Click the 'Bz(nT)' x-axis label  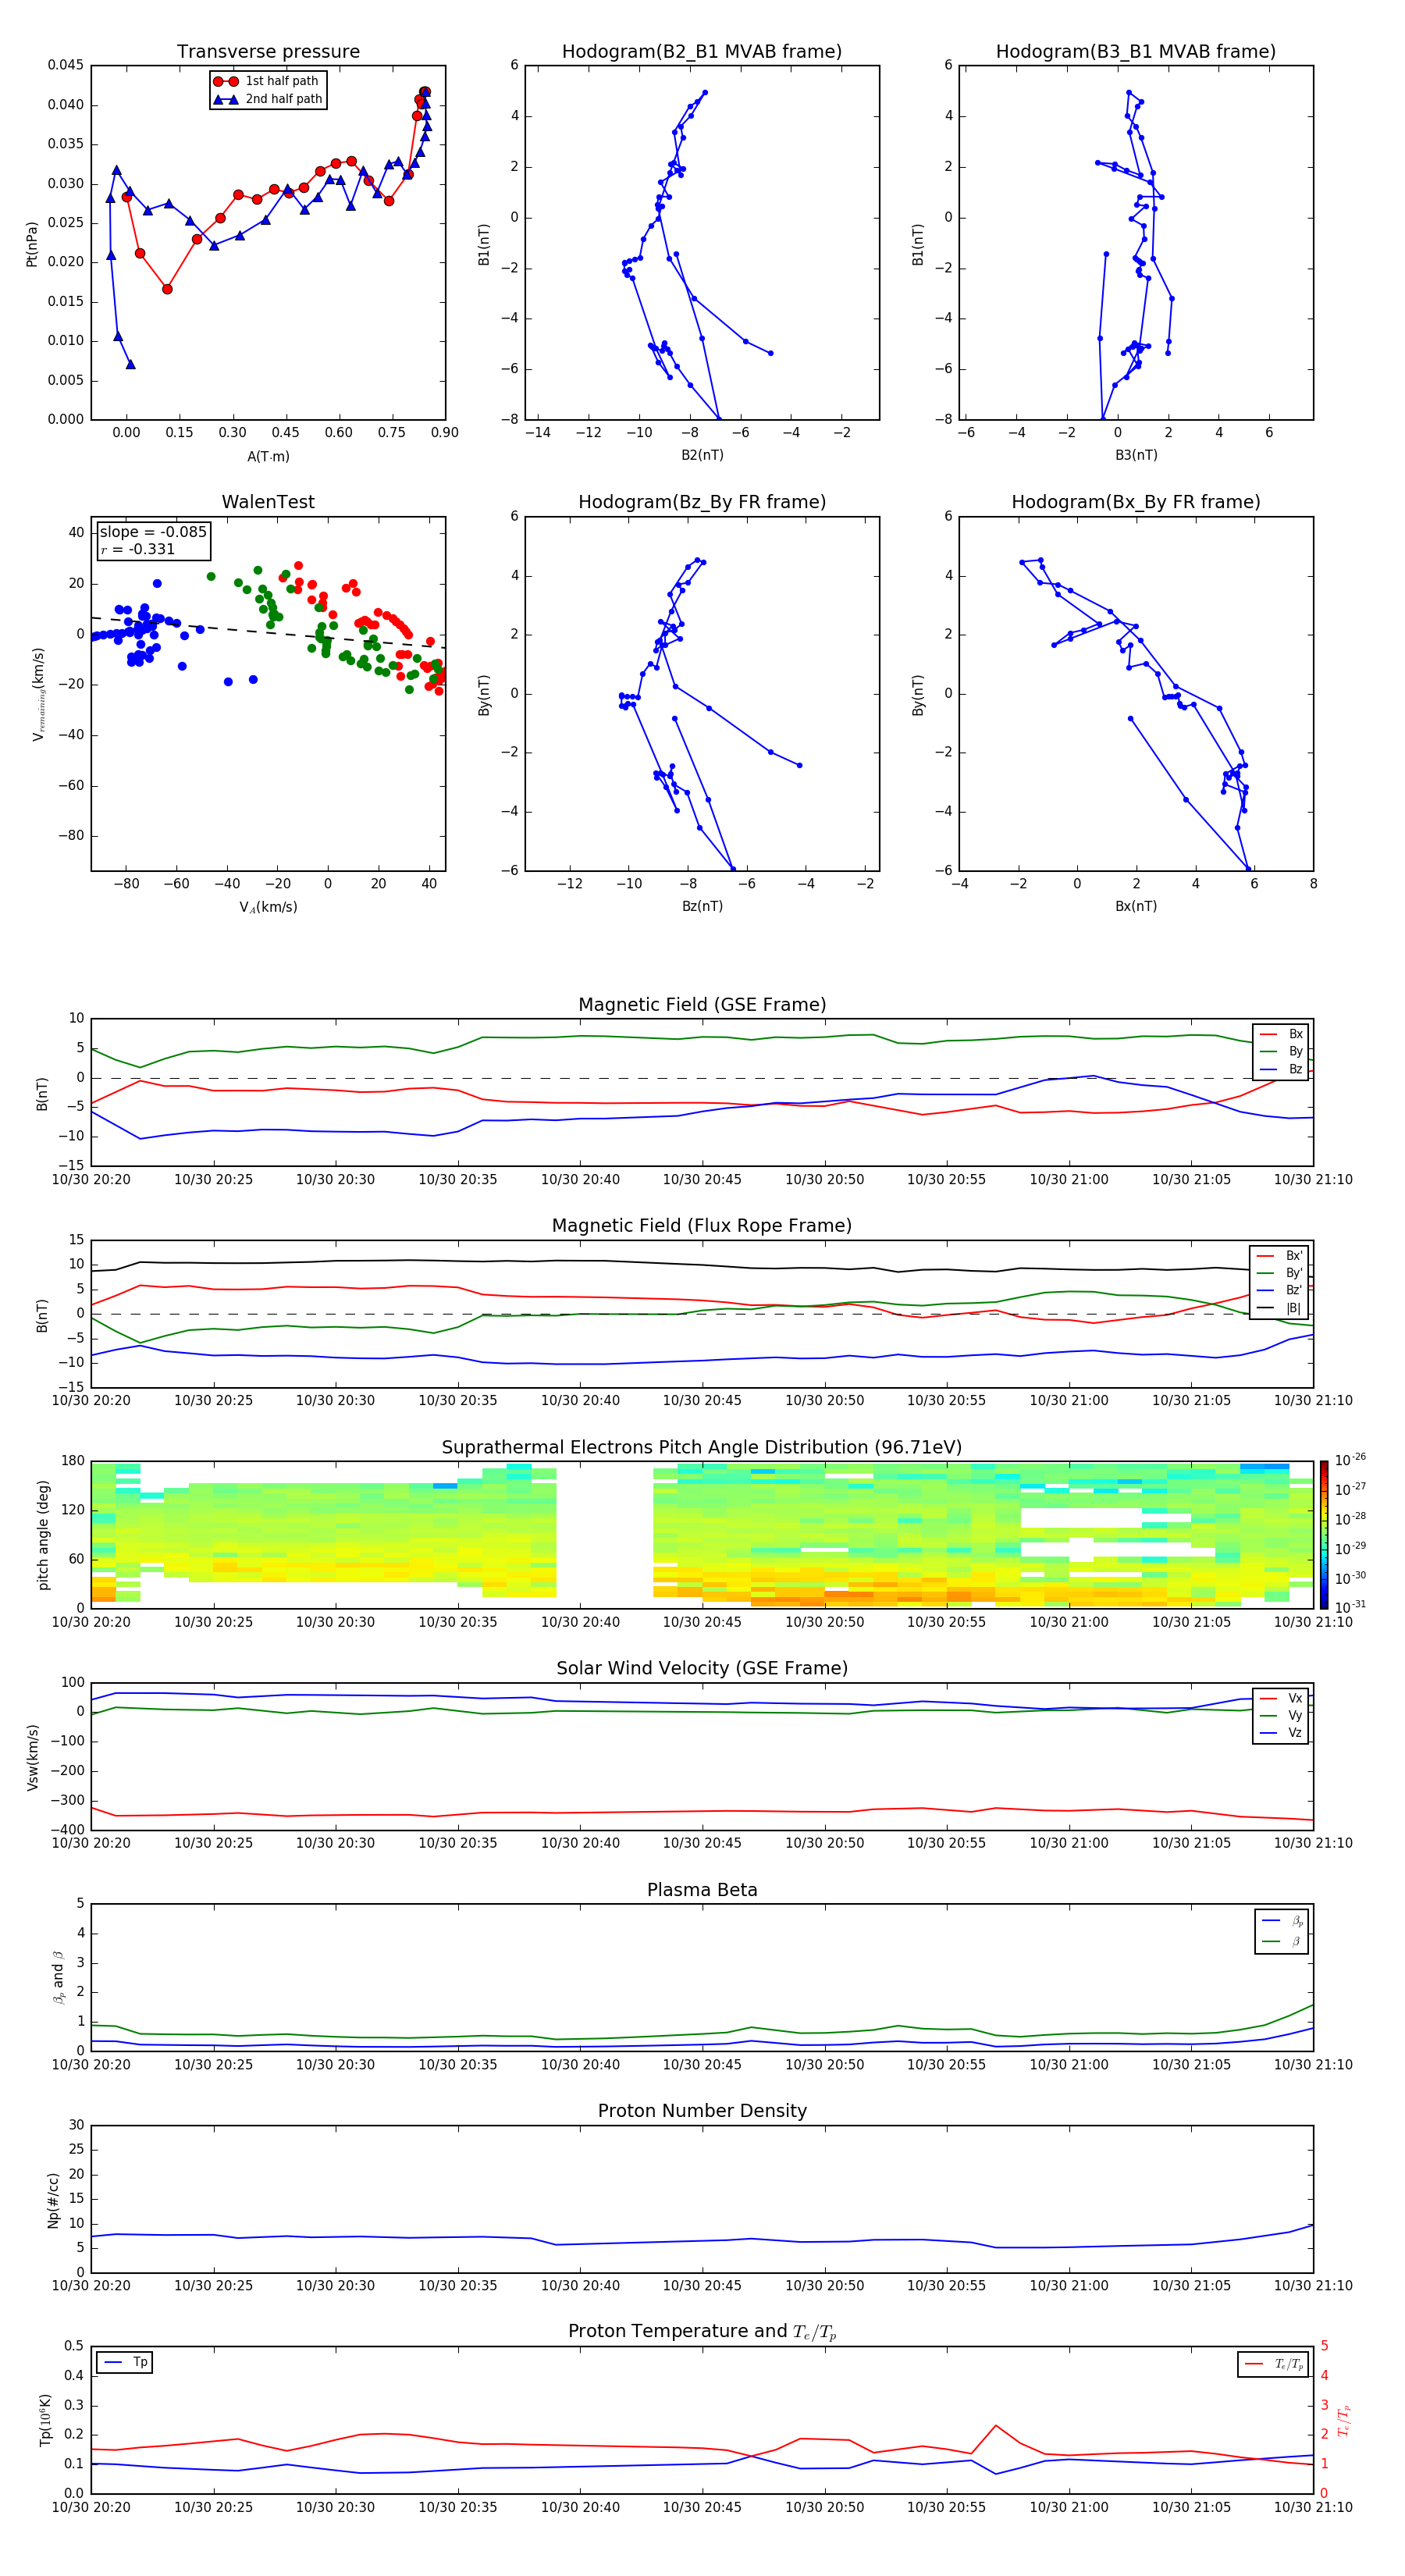coord(702,906)
